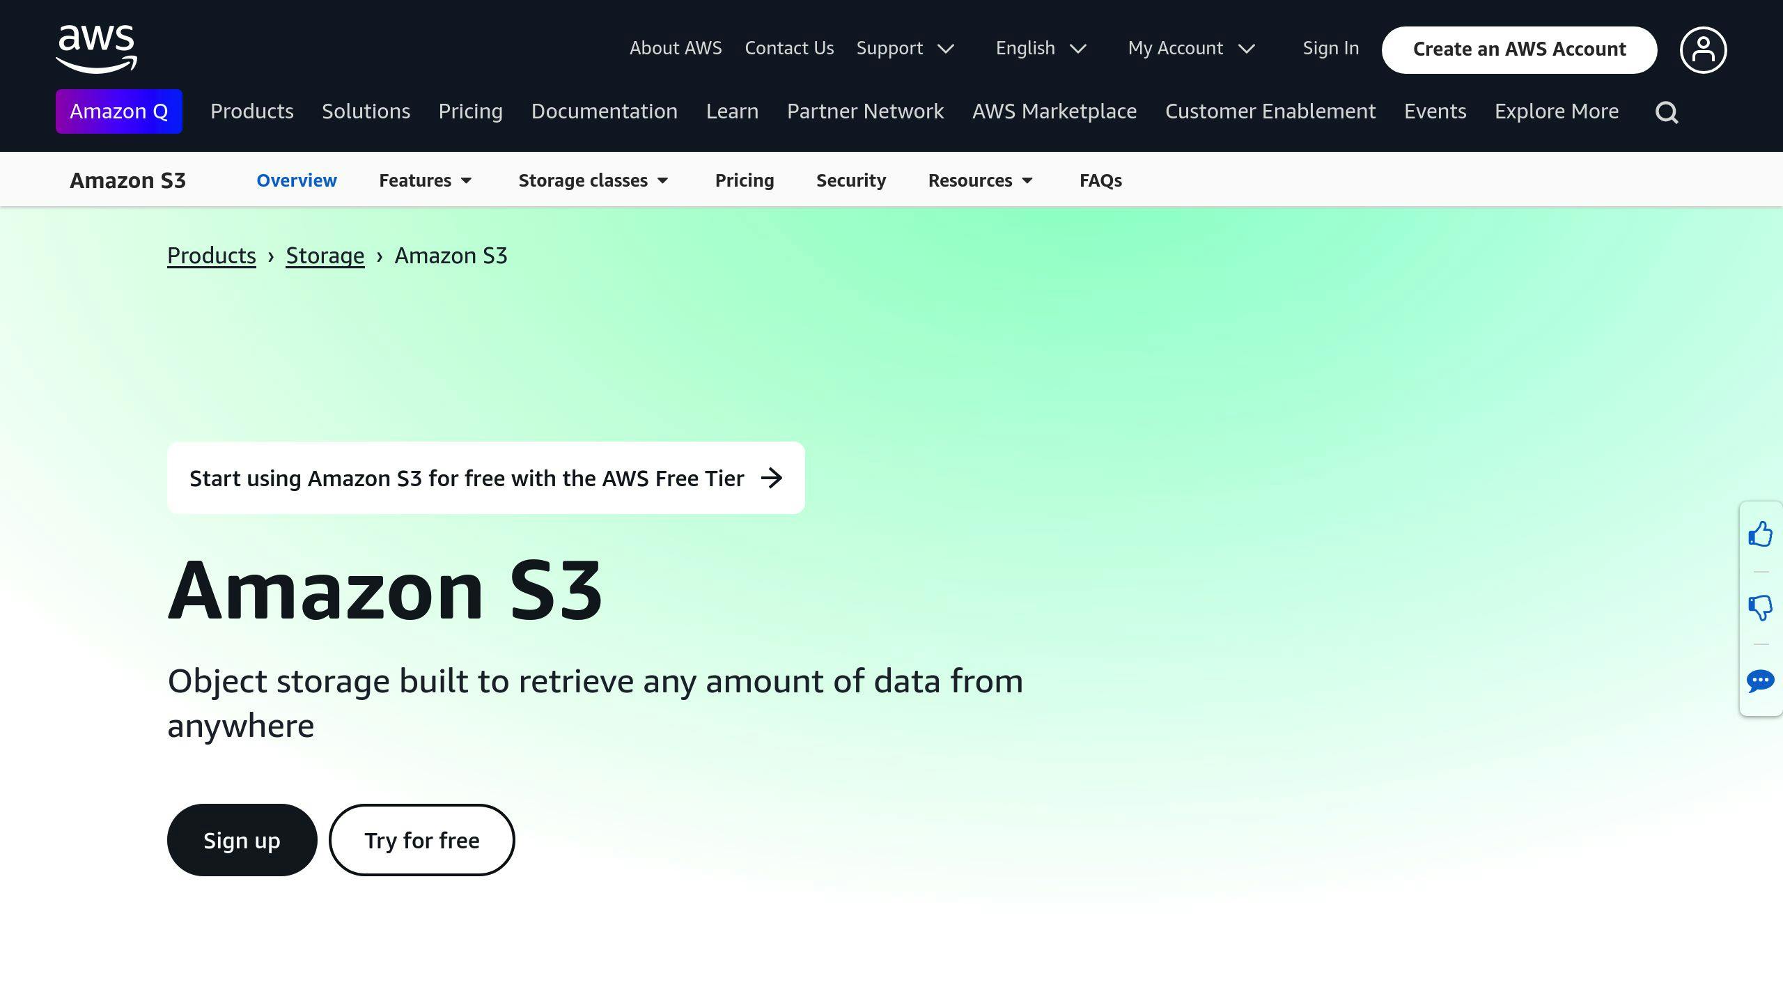Open the Events menu
The width and height of the screenshot is (1783, 1003).
1435,111
